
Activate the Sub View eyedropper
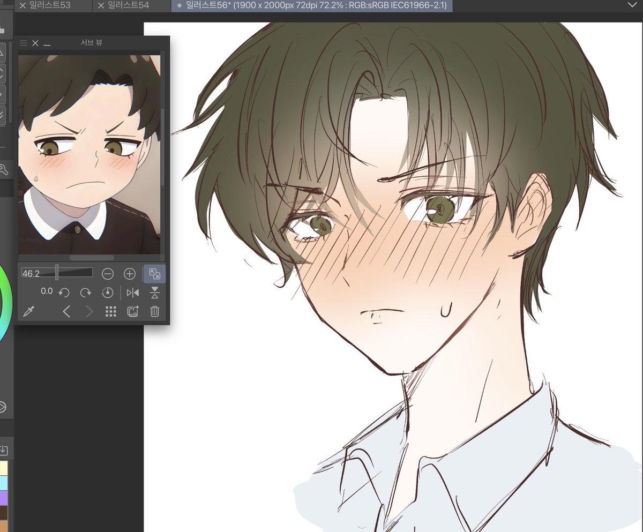[x=29, y=312]
